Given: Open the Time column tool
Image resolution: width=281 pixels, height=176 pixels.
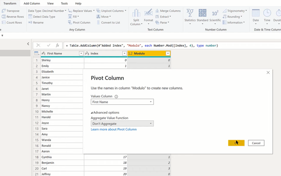Looking at the screenshot, I should [x=267, y=17].
